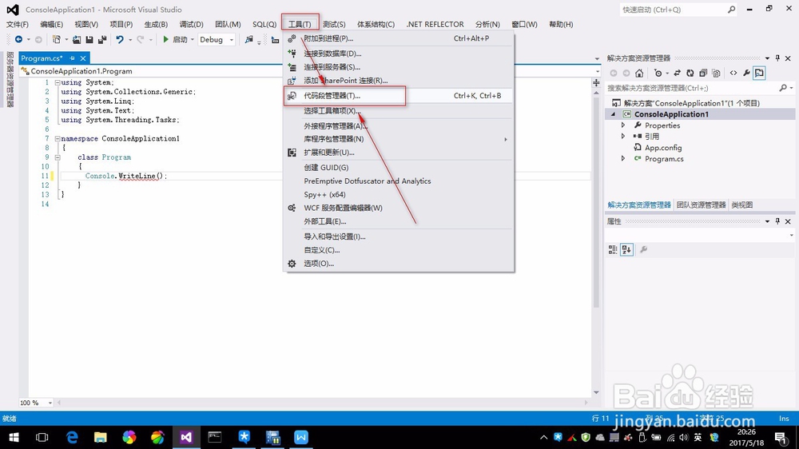Collapse the using directives region
The width and height of the screenshot is (799, 449).
point(58,82)
